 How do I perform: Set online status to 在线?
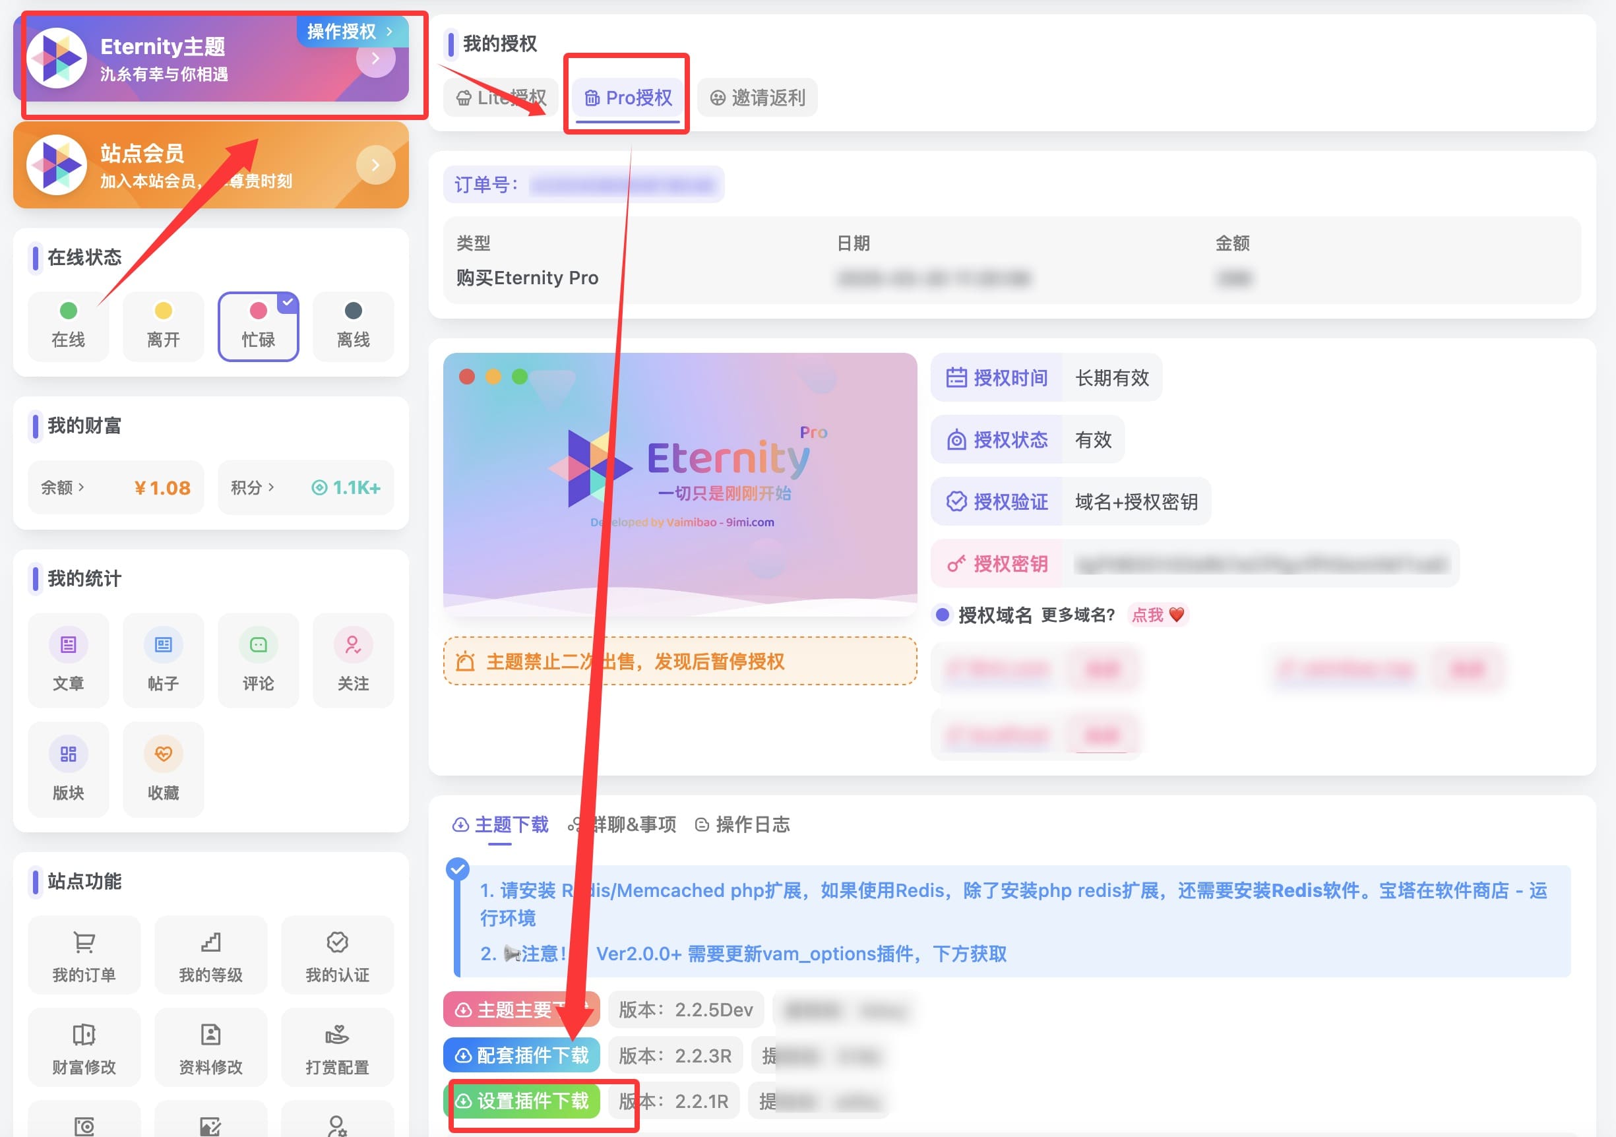click(x=69, y=326)
